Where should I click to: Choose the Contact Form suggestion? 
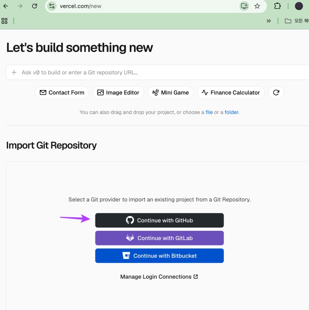[62, 92]
